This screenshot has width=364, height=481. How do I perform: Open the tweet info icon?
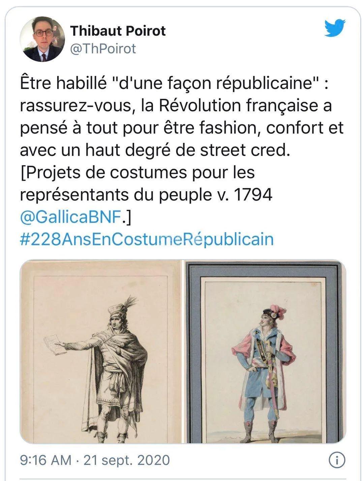coord(337,460)
